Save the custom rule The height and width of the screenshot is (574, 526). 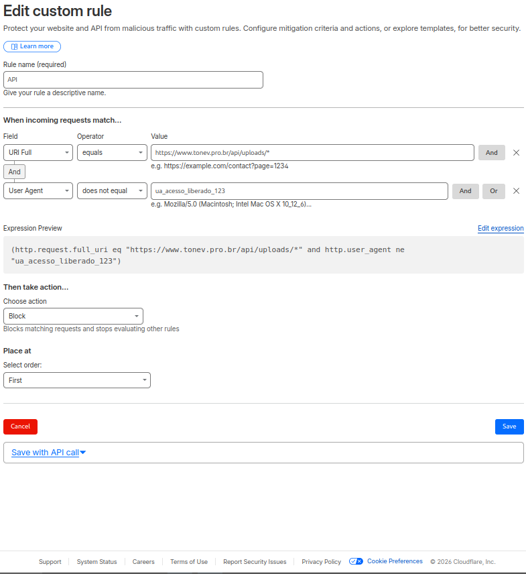pos(509,426)
